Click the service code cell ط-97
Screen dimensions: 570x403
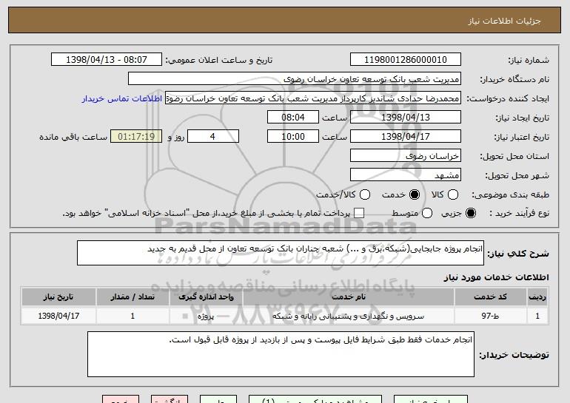(490, 316)
